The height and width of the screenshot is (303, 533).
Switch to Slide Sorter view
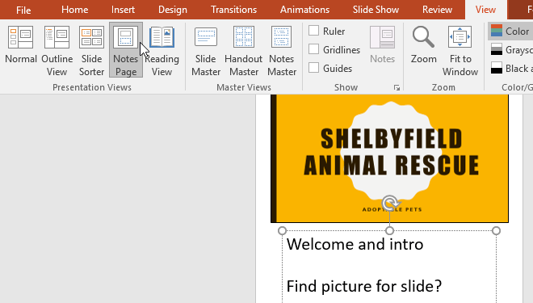point(91,50)
